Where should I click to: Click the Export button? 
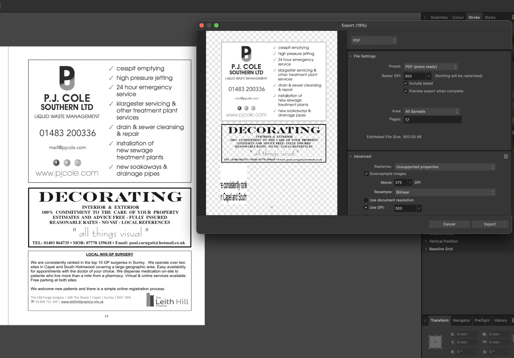pyautogui.click(x=490, y=224)
